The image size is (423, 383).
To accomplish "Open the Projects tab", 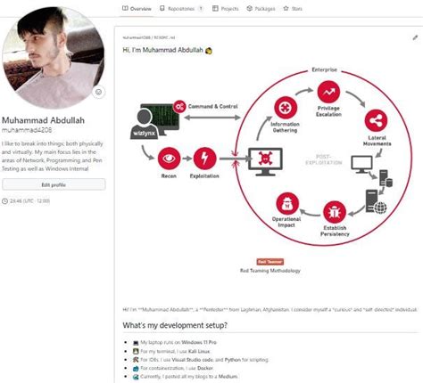I will (x=226, y=9).
